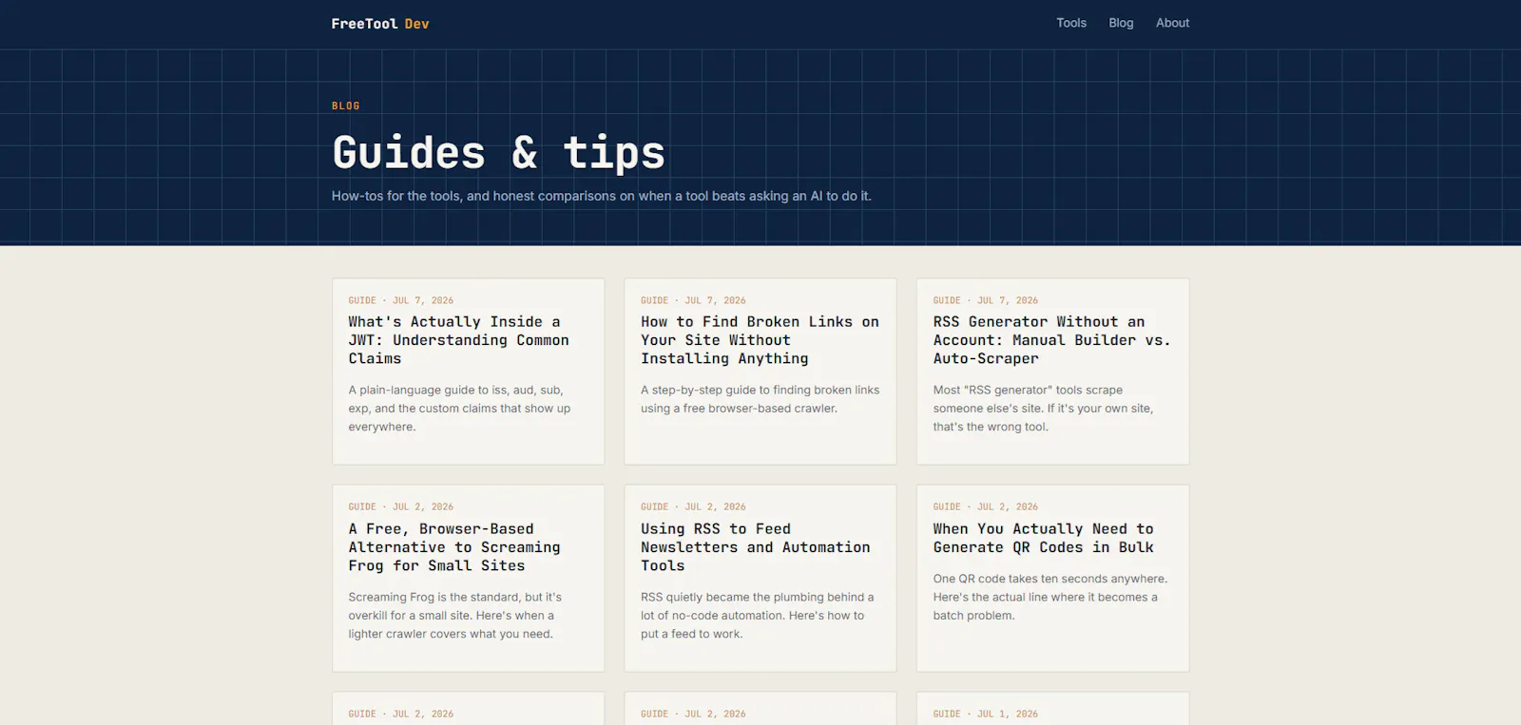
Task: Click the "How-tos for the tools" subtitle
Action: pyautogui.click(x=602, y=196)
